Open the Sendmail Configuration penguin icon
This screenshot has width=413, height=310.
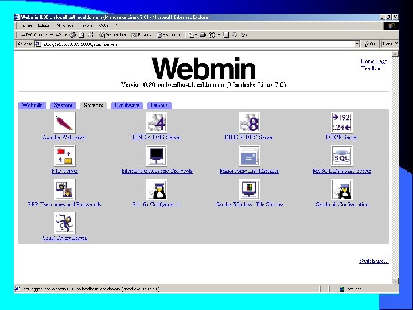tap(342, 189)
